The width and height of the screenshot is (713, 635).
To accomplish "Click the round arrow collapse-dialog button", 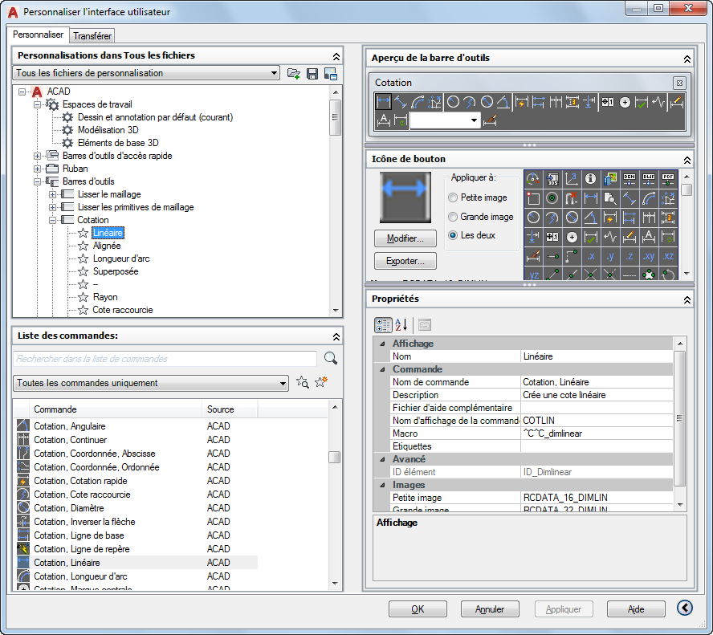I will click(x=684, y=608).
